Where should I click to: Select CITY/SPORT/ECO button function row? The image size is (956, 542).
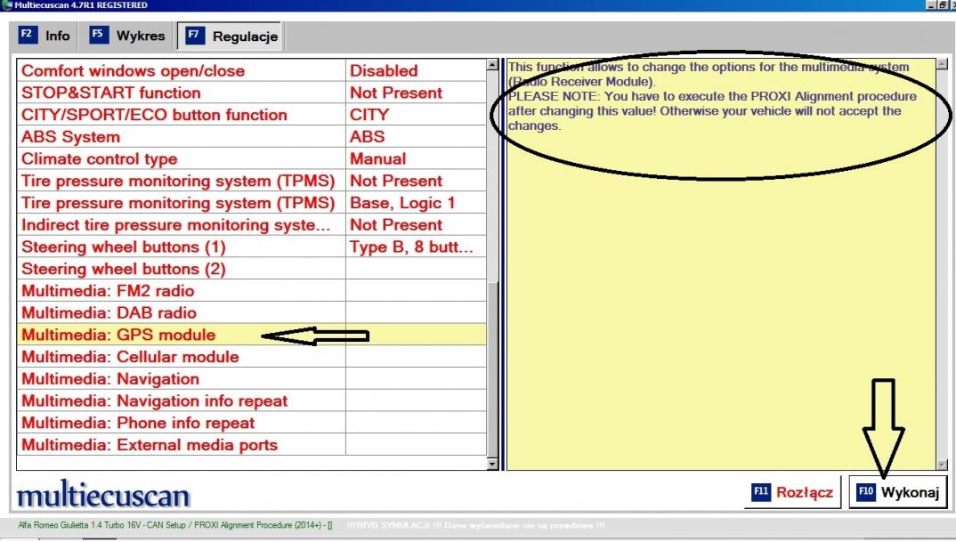coord(251,115)
